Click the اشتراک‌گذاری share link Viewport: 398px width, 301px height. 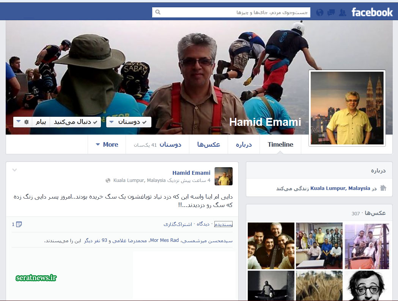178,224
